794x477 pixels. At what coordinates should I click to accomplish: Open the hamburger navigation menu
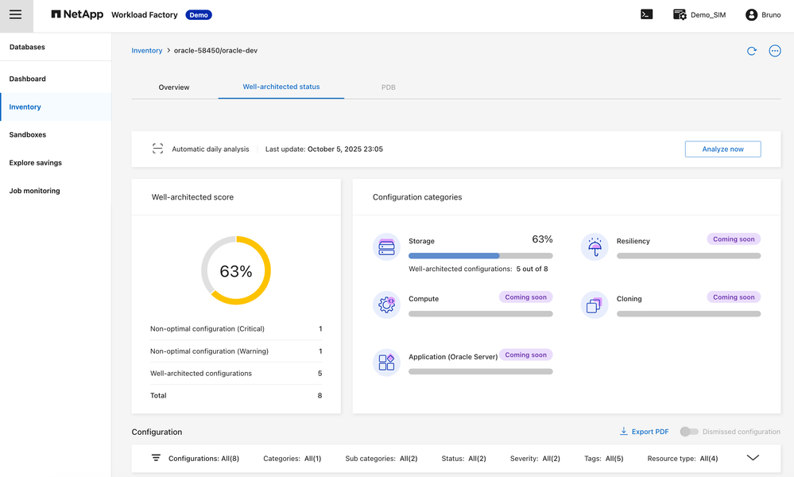click(x=15, y=15)
